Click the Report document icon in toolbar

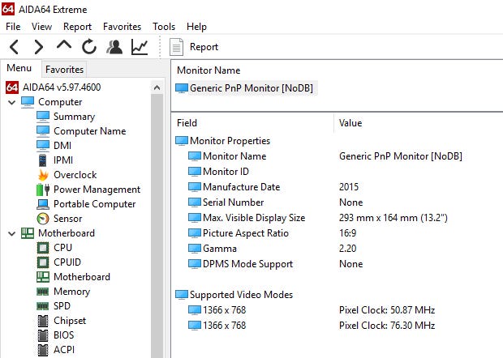pyautogui.click(x=176, y=47)
